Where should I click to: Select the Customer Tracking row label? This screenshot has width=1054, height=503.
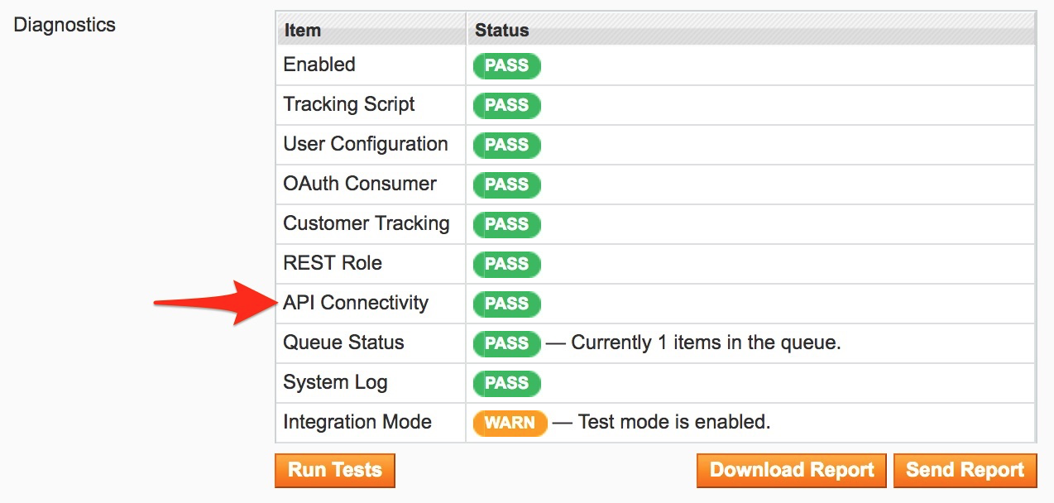click(x=367, y=223)
